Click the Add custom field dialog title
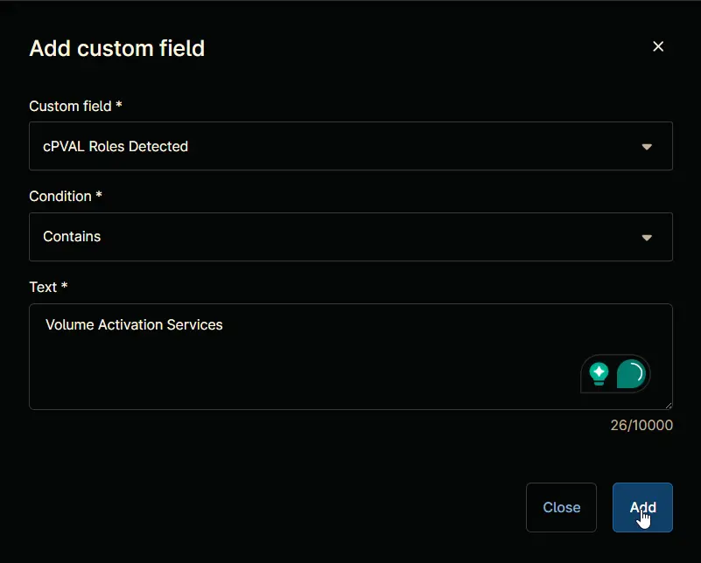The height and width of the screenshot is (563, 701). [x=116, y=48]
